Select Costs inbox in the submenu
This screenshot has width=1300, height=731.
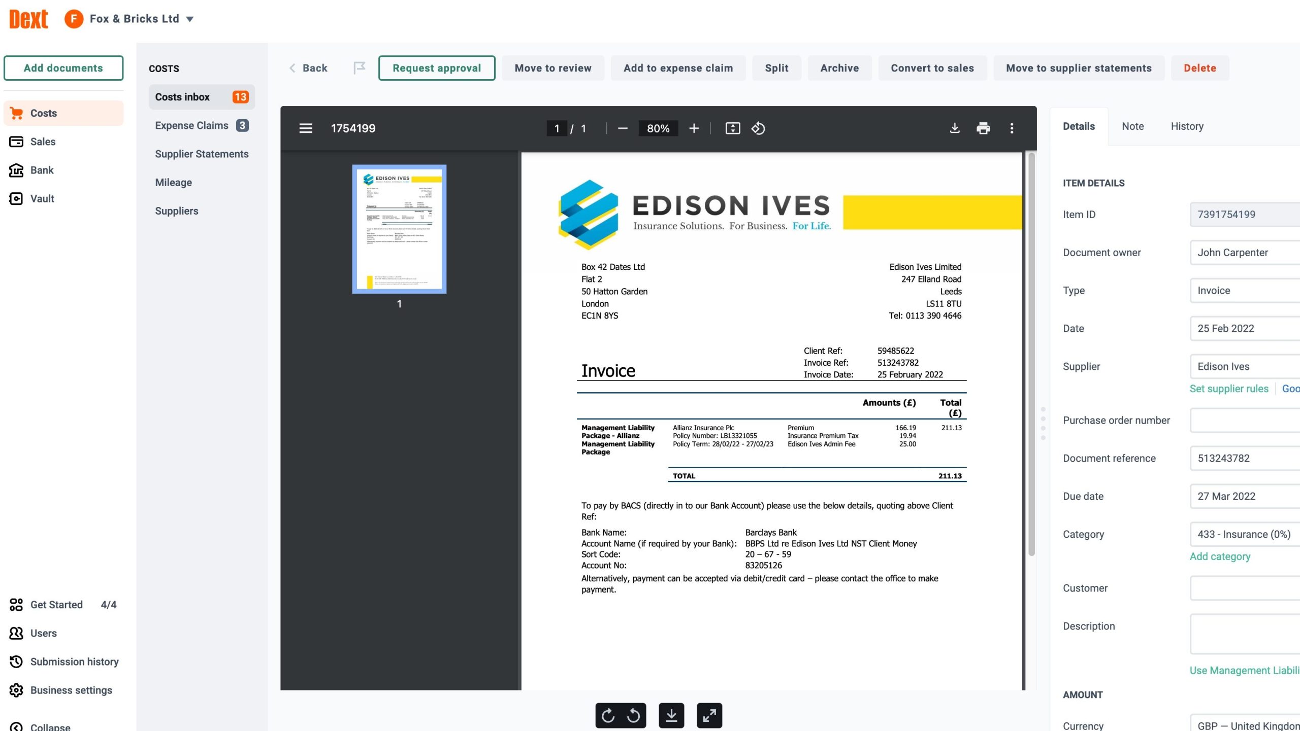(x=202, y=97)
